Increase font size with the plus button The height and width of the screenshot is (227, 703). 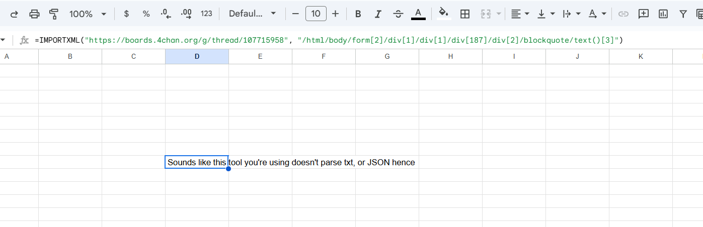[336, 14]
